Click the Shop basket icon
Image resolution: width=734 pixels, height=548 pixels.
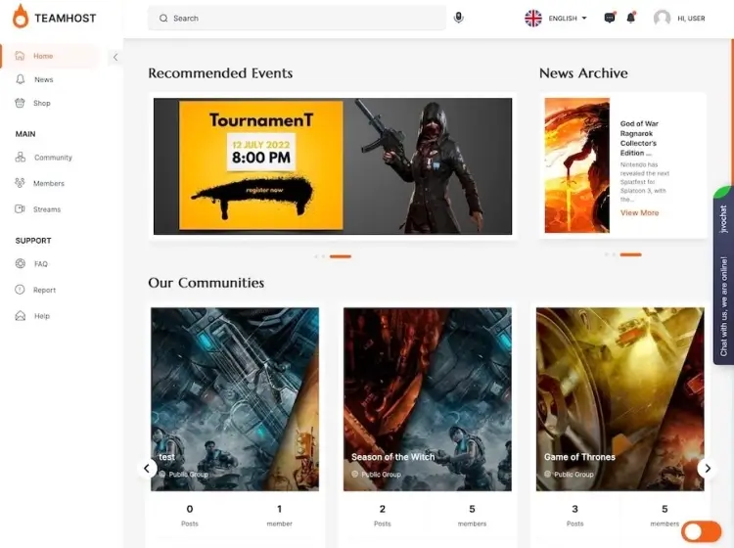coord(20,103)
